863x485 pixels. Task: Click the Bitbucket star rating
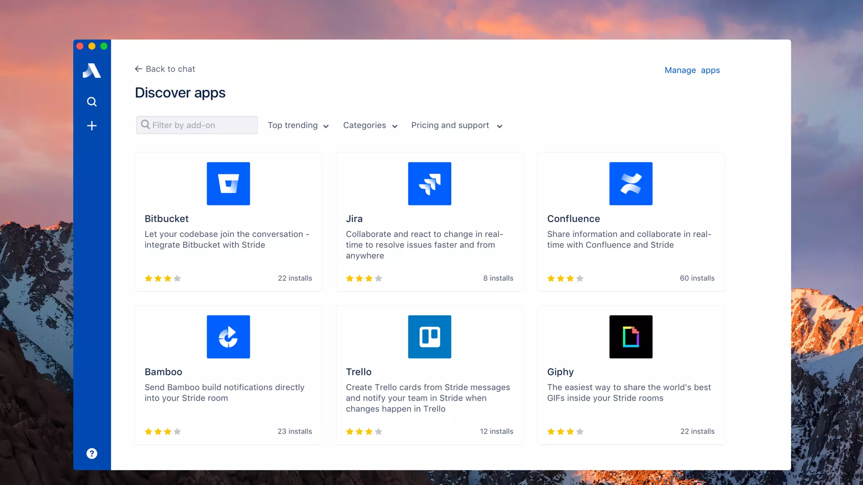click(163, 278)
